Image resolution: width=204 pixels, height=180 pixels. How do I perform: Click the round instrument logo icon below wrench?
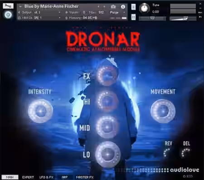[8, 15]
